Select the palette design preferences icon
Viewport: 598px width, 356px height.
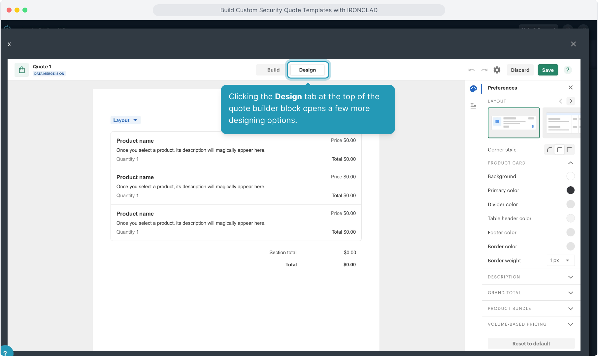(473, 89)
